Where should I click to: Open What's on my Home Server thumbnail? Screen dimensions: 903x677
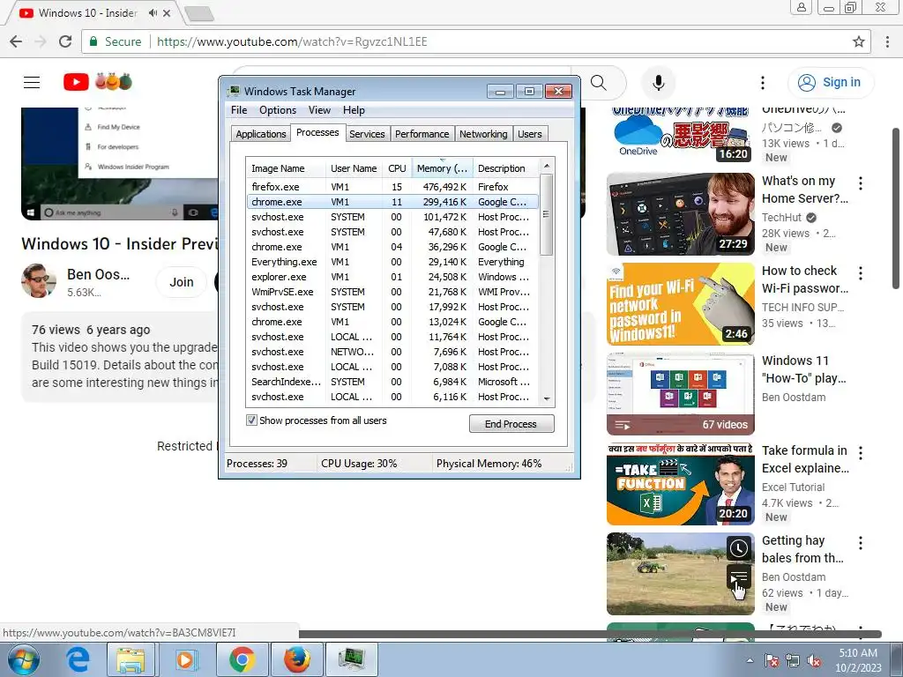pyautogui.click(x=680, y=214)
